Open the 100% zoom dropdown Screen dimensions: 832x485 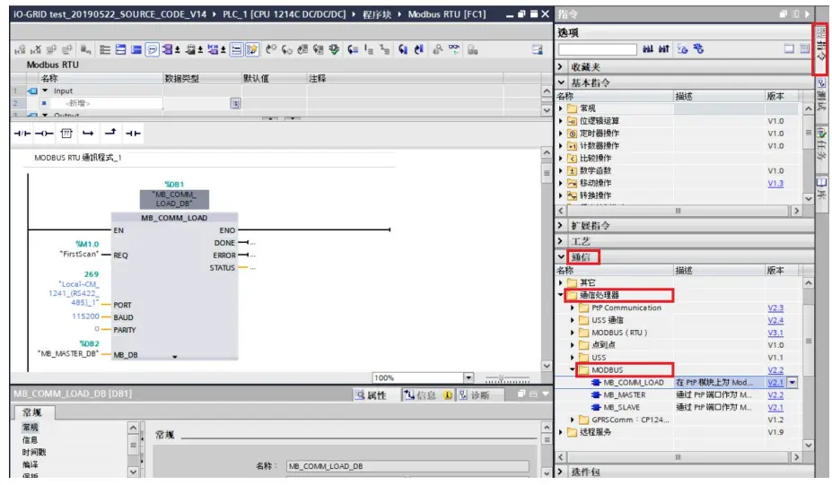(469, 378)
